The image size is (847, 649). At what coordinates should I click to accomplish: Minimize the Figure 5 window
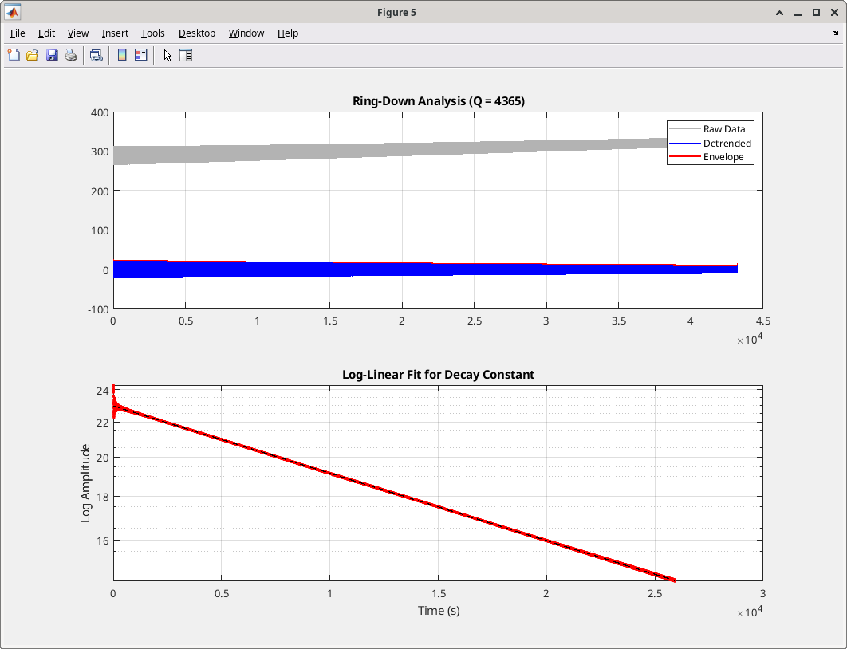point(798,13)
